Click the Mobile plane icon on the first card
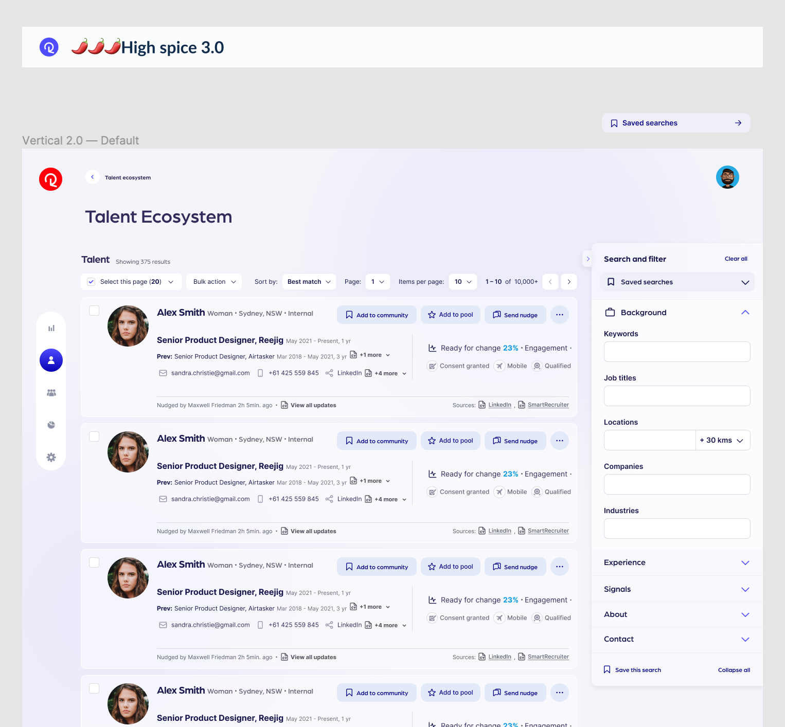This screenshot has width=785, height=727. tap(499, 366)
